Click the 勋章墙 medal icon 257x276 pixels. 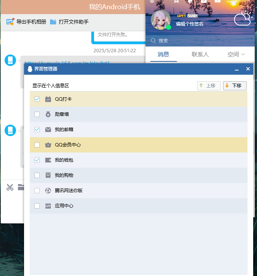tap(48, 114)
